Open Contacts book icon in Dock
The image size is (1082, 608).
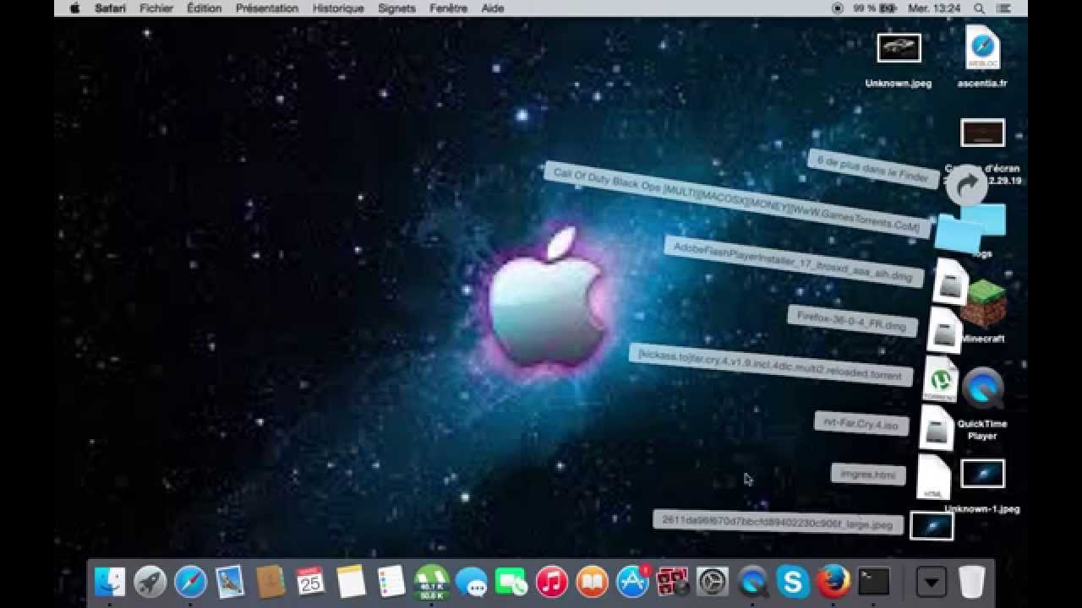[270, 581]
